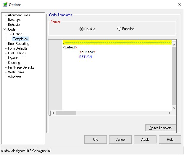This screenshot has height=155, width=184.
Task: Click the OK button
Action: pos(95,140)
